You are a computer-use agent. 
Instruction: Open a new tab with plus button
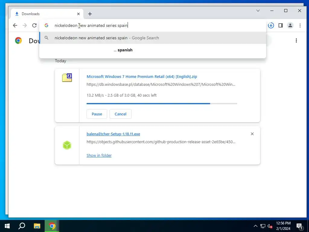click(x=90, y=14)
